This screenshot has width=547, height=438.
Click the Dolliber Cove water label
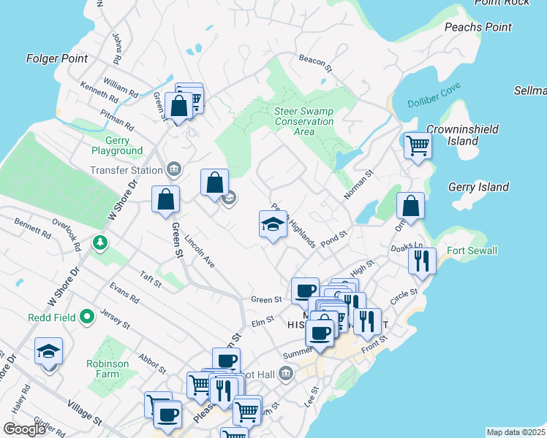(x=434, y=95)
